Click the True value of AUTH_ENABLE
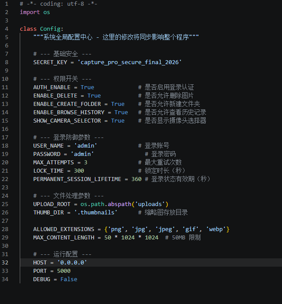Screen dimensions: 282x304 [87, 87]
